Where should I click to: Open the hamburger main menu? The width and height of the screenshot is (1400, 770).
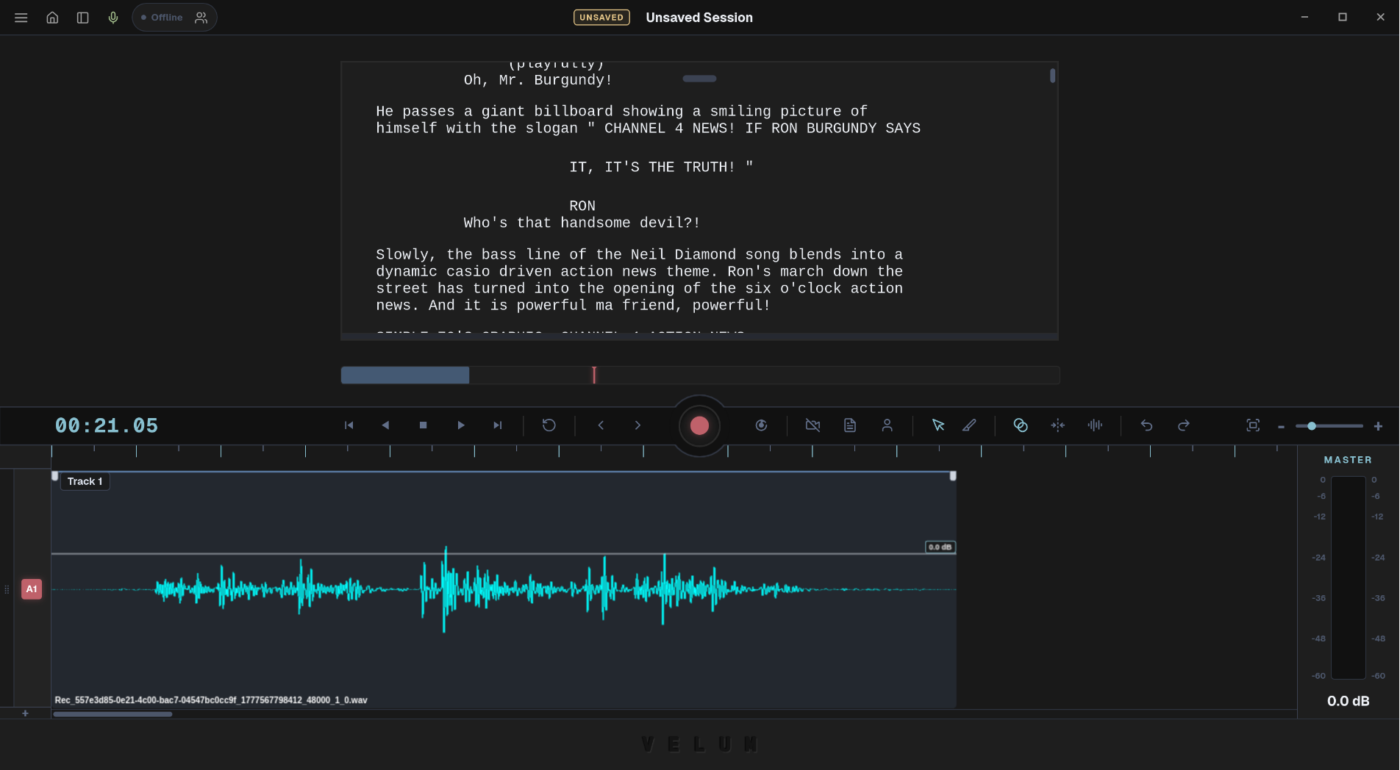21,18
